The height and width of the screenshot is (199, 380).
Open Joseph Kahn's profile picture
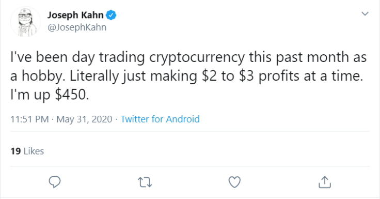(x=25, y=22)
